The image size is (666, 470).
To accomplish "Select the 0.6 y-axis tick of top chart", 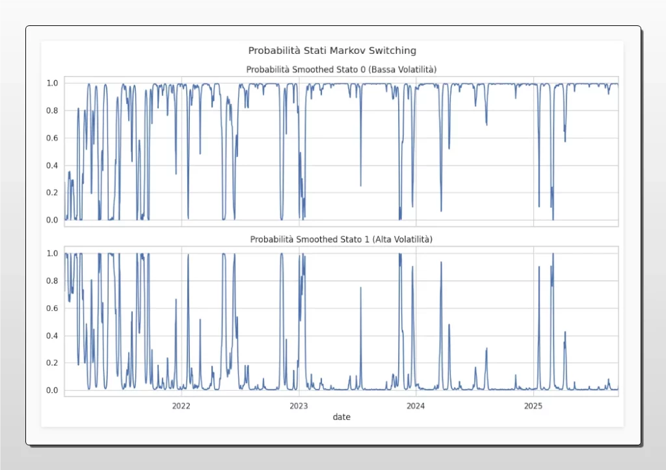I will pyautogui.click(x=52, y=138).
